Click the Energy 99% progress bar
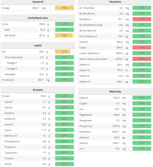This screenshot has height=167, width=153. tap(65, 8)
